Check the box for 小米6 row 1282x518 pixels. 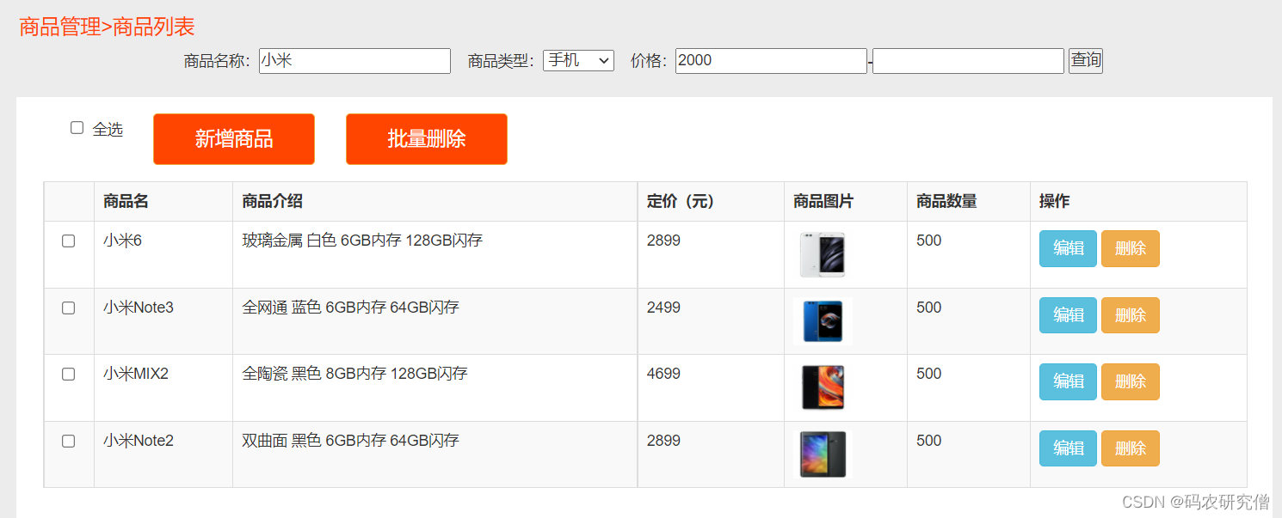[69, 241]
